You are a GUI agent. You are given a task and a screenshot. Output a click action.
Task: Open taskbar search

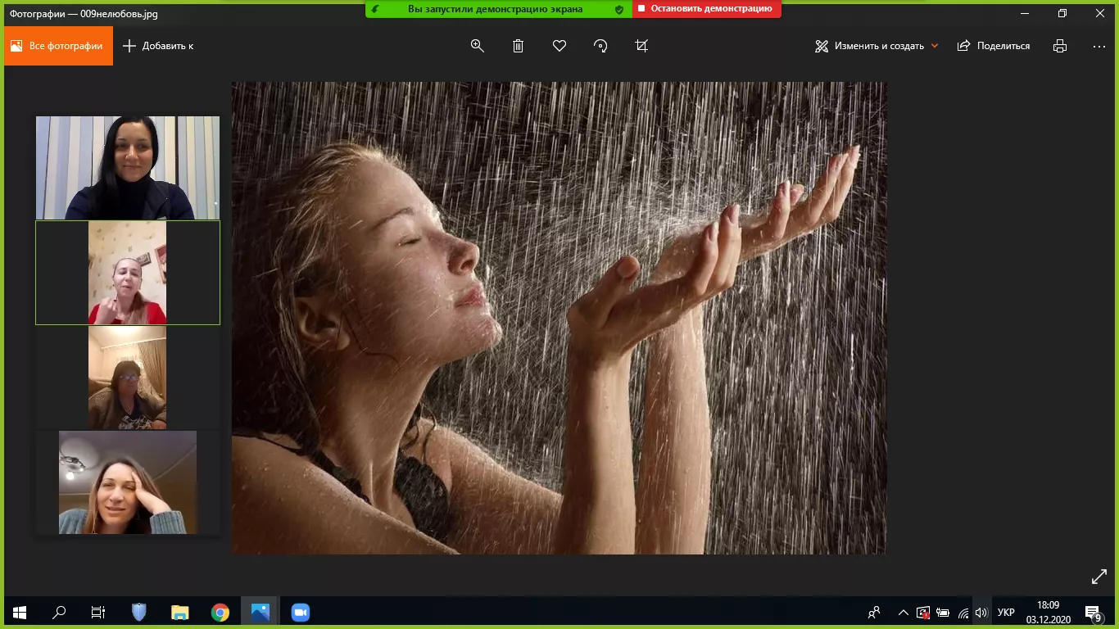pyautogui.click(x=59, y=612)
